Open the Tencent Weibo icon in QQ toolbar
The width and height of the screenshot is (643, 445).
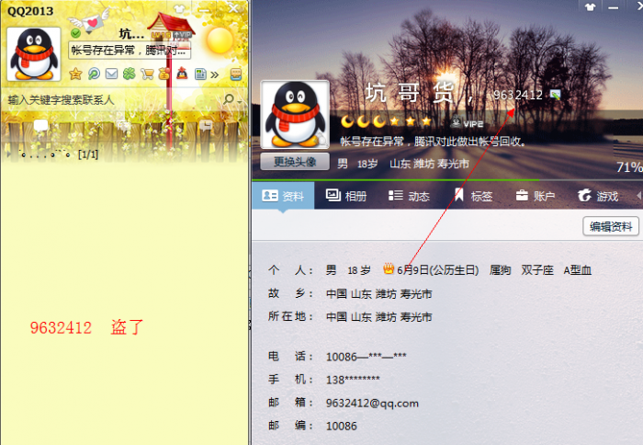(94, 74)
